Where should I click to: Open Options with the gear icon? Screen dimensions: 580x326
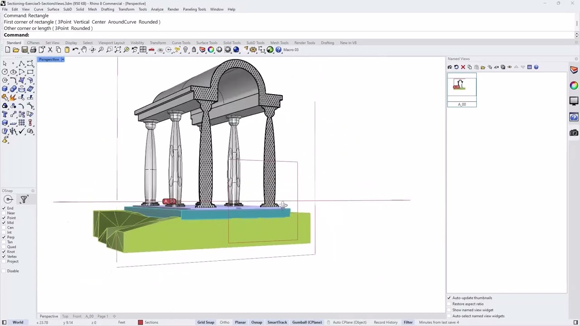253,50
